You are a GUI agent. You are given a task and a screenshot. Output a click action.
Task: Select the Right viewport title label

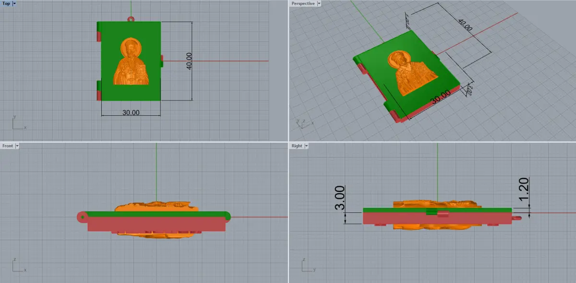pos(297,146)
